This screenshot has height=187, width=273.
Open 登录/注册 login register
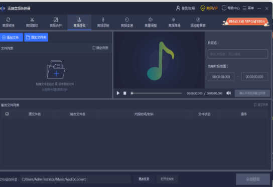coord(186,8)
